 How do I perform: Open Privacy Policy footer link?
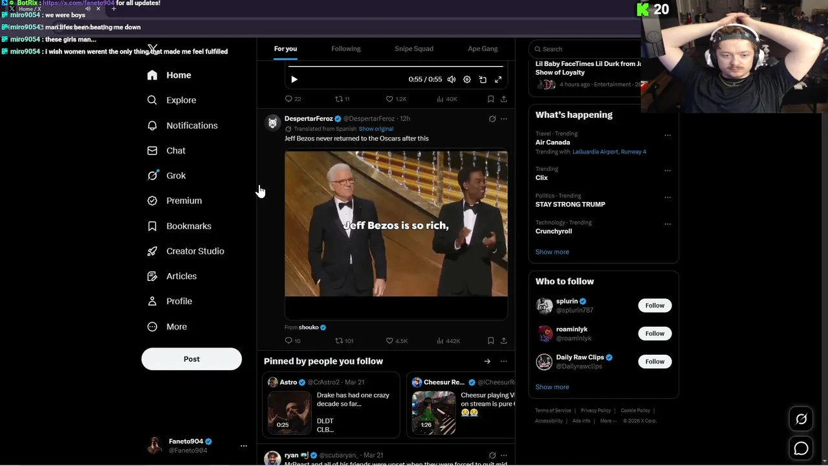point(596,410)
